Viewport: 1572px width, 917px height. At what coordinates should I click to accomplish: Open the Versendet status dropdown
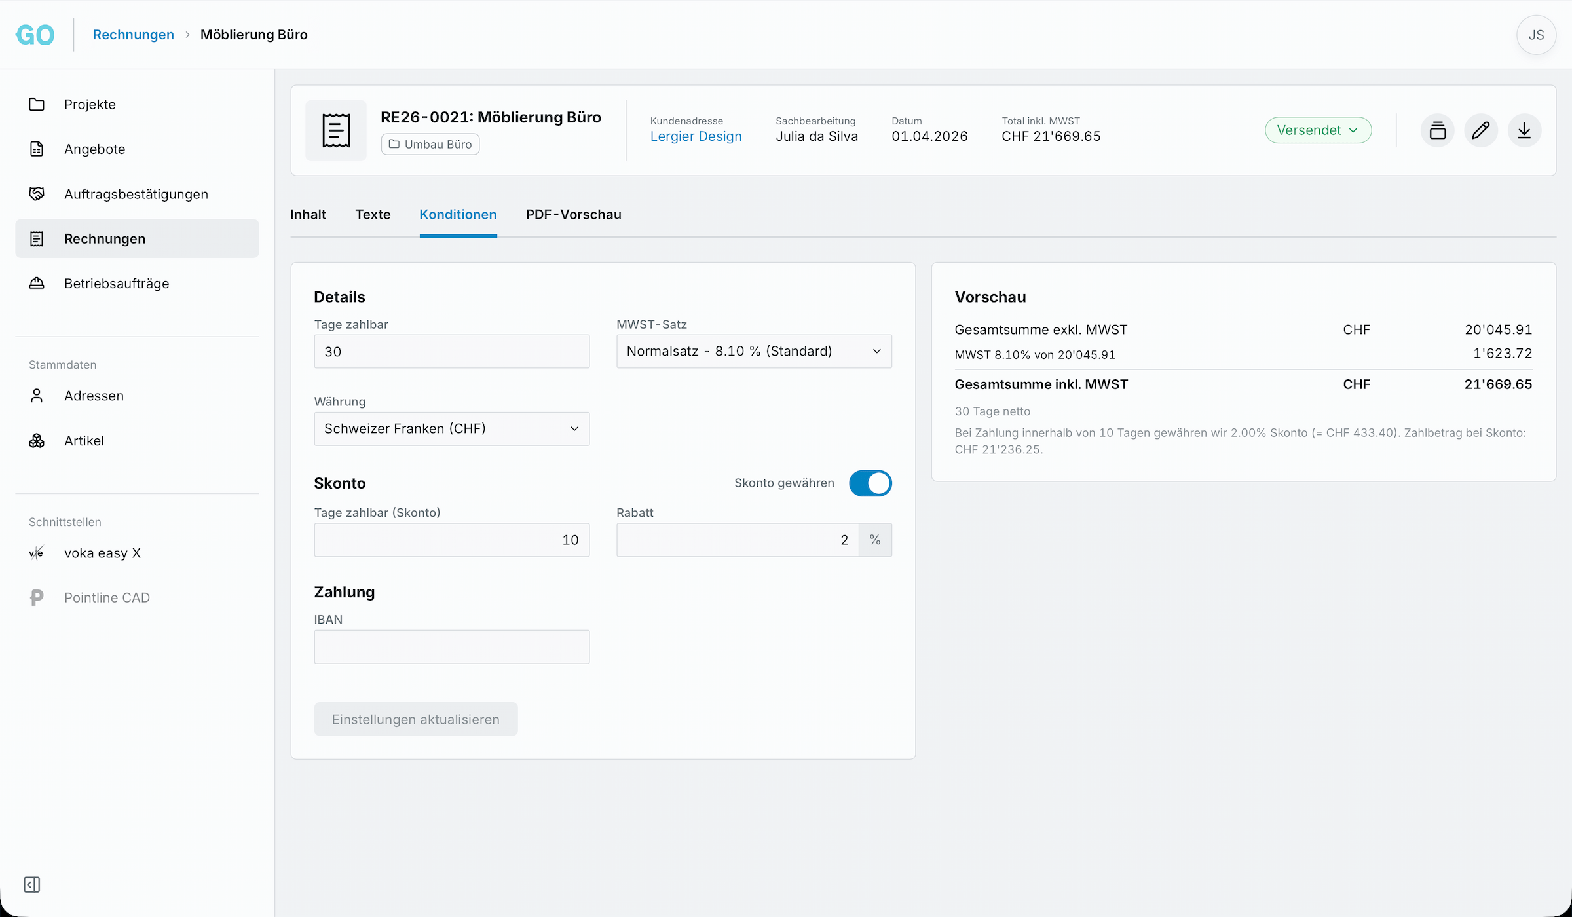(1318, 130)
